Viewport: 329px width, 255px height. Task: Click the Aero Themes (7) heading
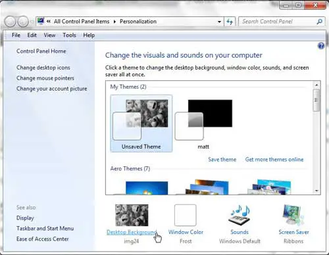[x=130, y=168]
